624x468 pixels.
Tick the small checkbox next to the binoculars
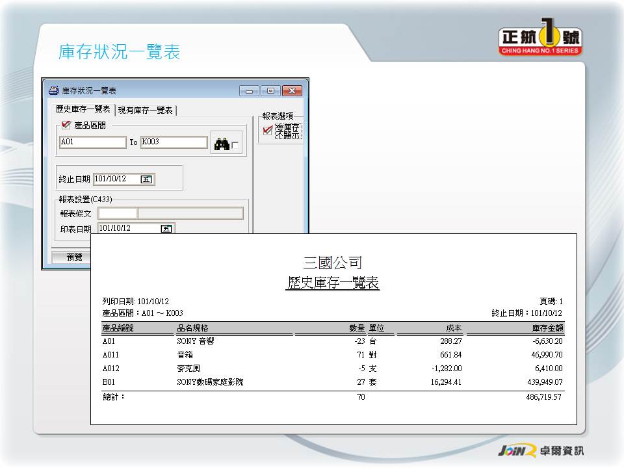click(x=235, y=146)
